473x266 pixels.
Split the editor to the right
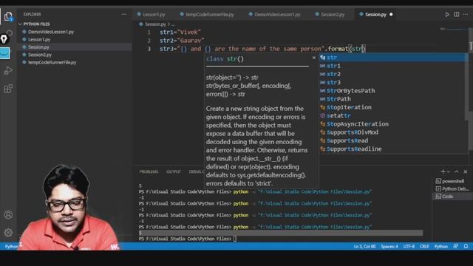point(457,15)
